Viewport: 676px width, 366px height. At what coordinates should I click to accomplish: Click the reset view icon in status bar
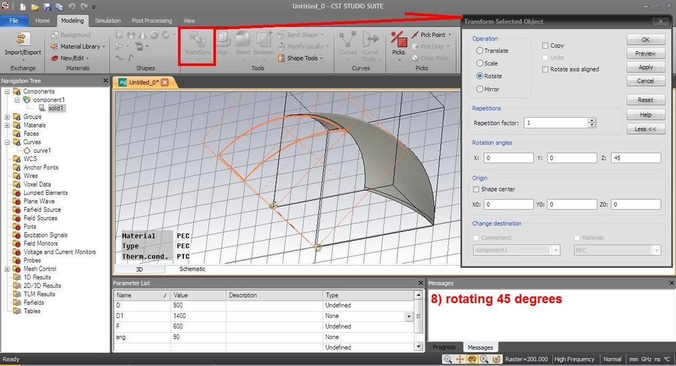coord(496,359)
